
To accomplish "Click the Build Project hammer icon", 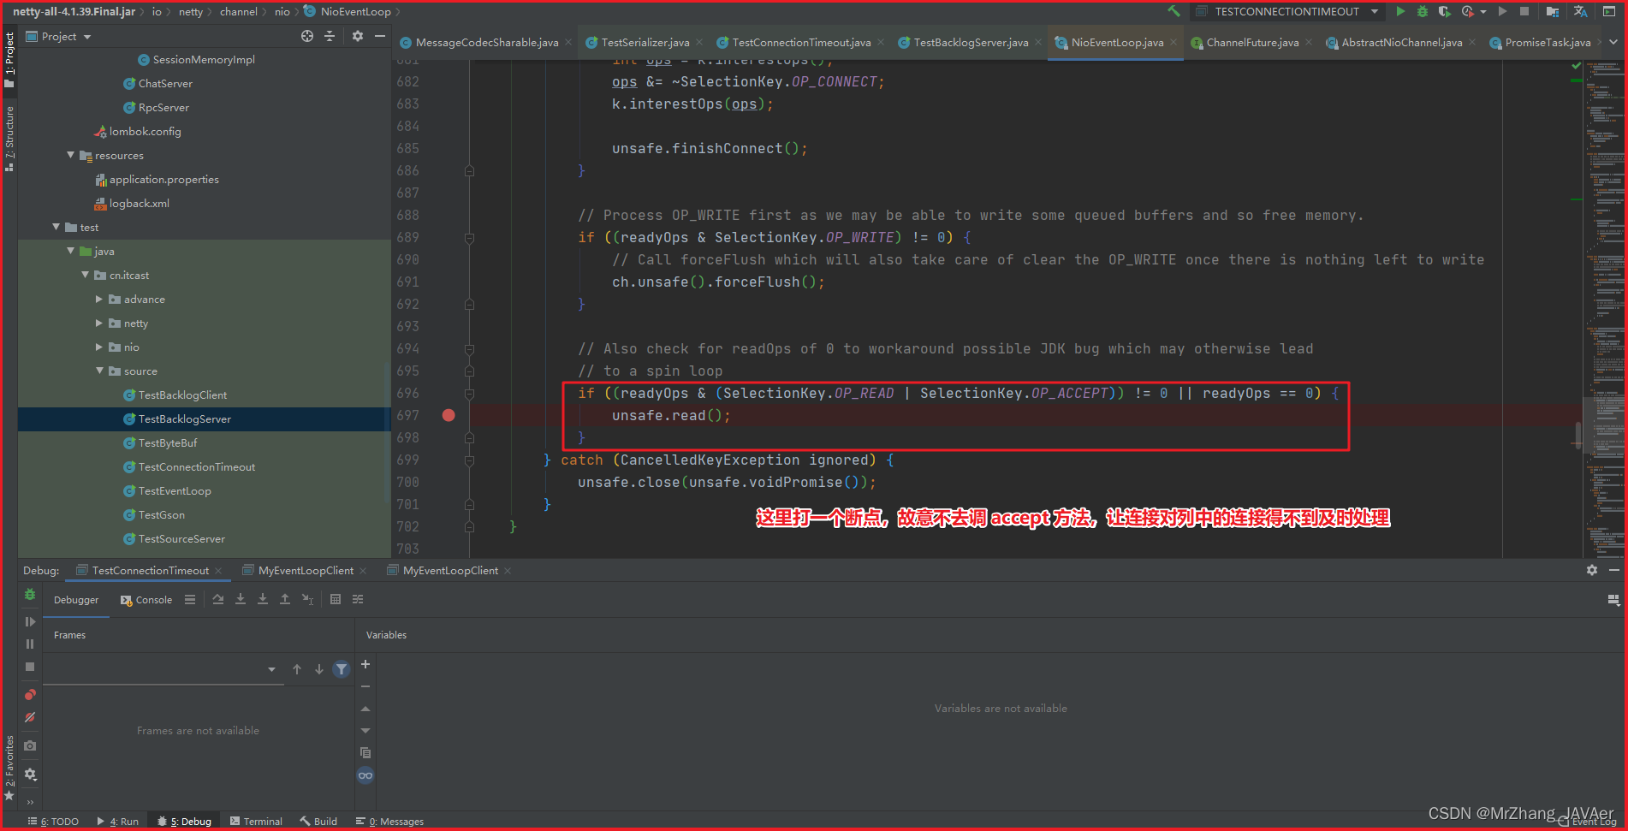I will coord(1173,11).
